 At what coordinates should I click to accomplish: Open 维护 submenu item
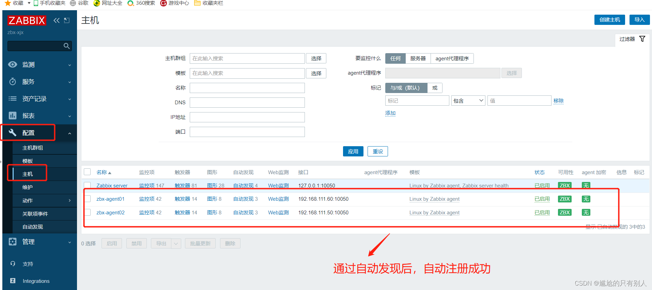pyautogui.click(x=45, y=187)
